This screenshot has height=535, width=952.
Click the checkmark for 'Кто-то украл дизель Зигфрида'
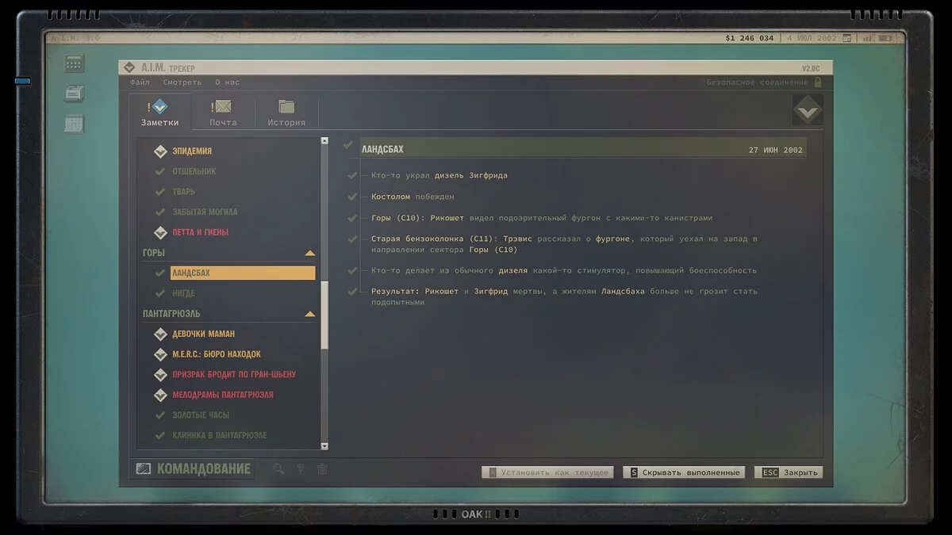(x=352, y=175)
